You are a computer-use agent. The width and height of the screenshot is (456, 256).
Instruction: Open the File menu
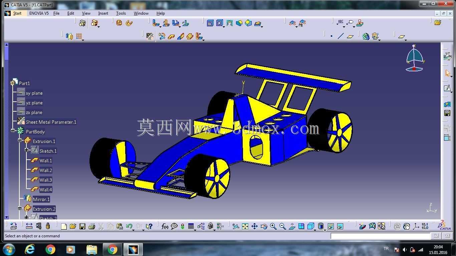coord(56,13)
